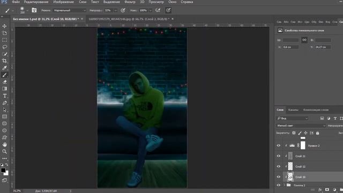Select the Eraser tool
This screenshot has height=193, width=343.
[x=4, y=82]
